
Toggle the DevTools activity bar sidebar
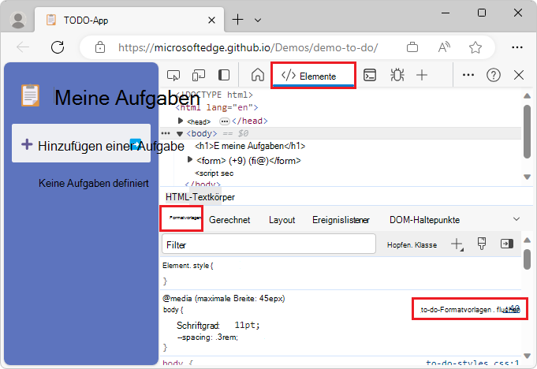pyautogui.click(x=224, y=75)
